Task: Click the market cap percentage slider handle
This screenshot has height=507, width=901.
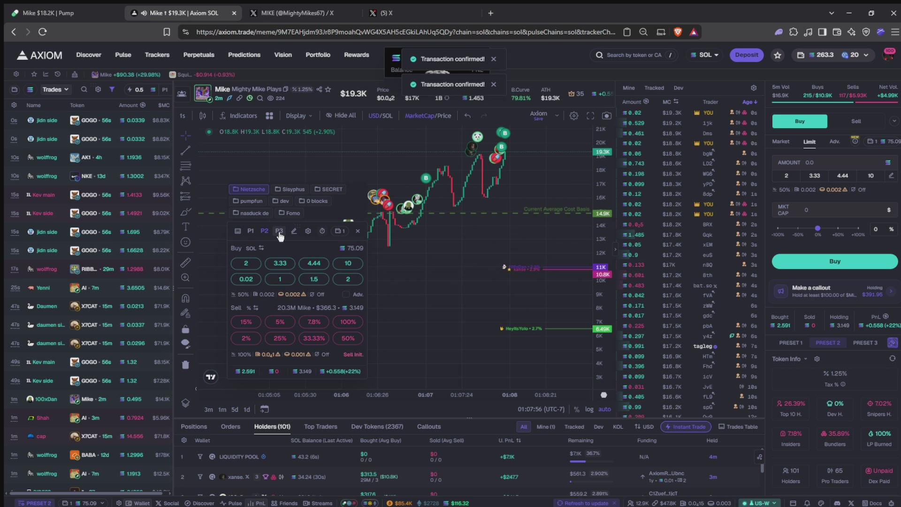Action: [817, 228]
